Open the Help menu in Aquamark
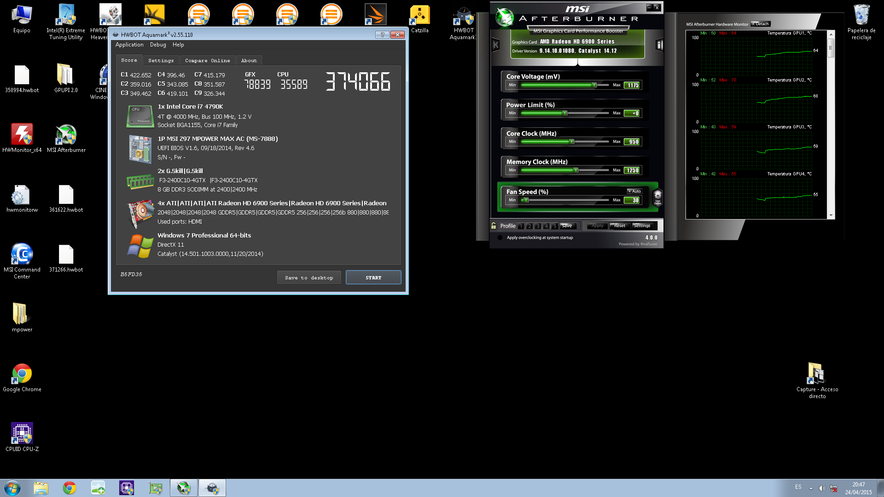Screen dimensions: 884x497 click(x=178, y=45)
